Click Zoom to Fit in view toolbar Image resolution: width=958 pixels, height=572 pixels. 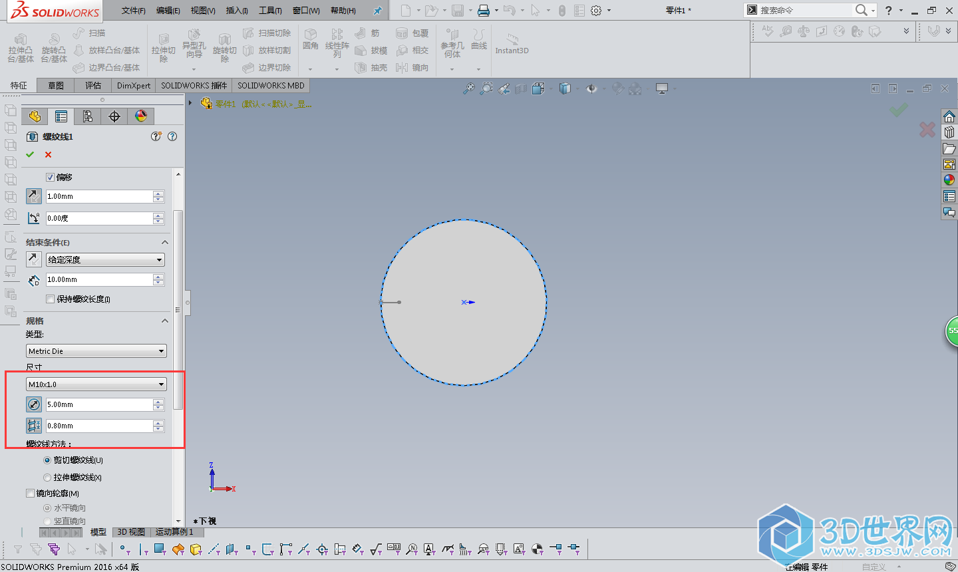pyautogui.click(x=469, y=88)
